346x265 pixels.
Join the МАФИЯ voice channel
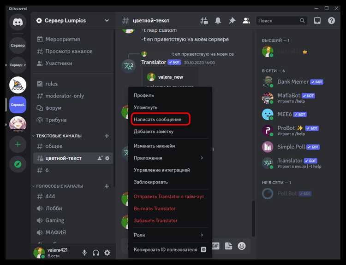click(x=73, y=232)
